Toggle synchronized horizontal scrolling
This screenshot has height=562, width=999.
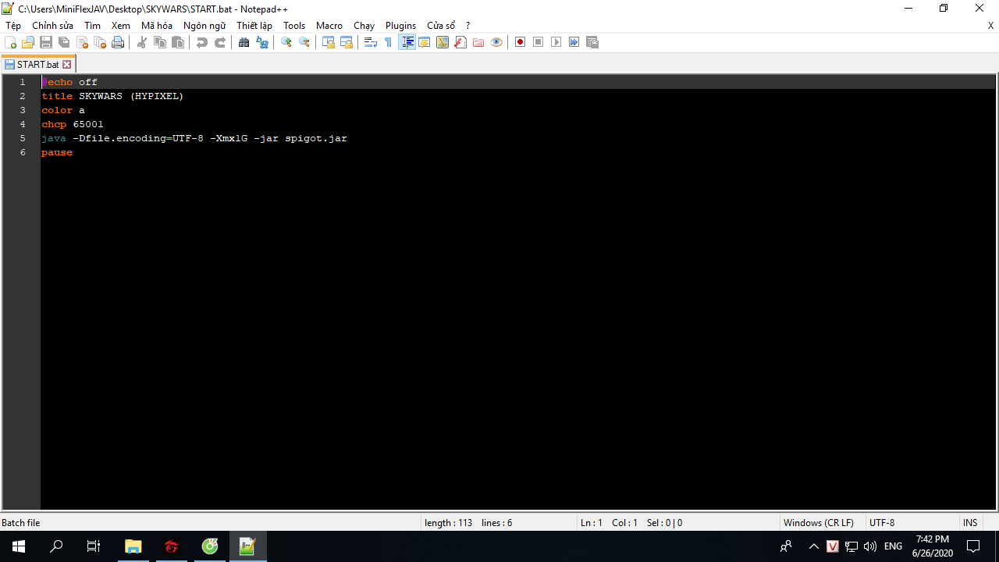pyautogui.click(x=347, y=42)
